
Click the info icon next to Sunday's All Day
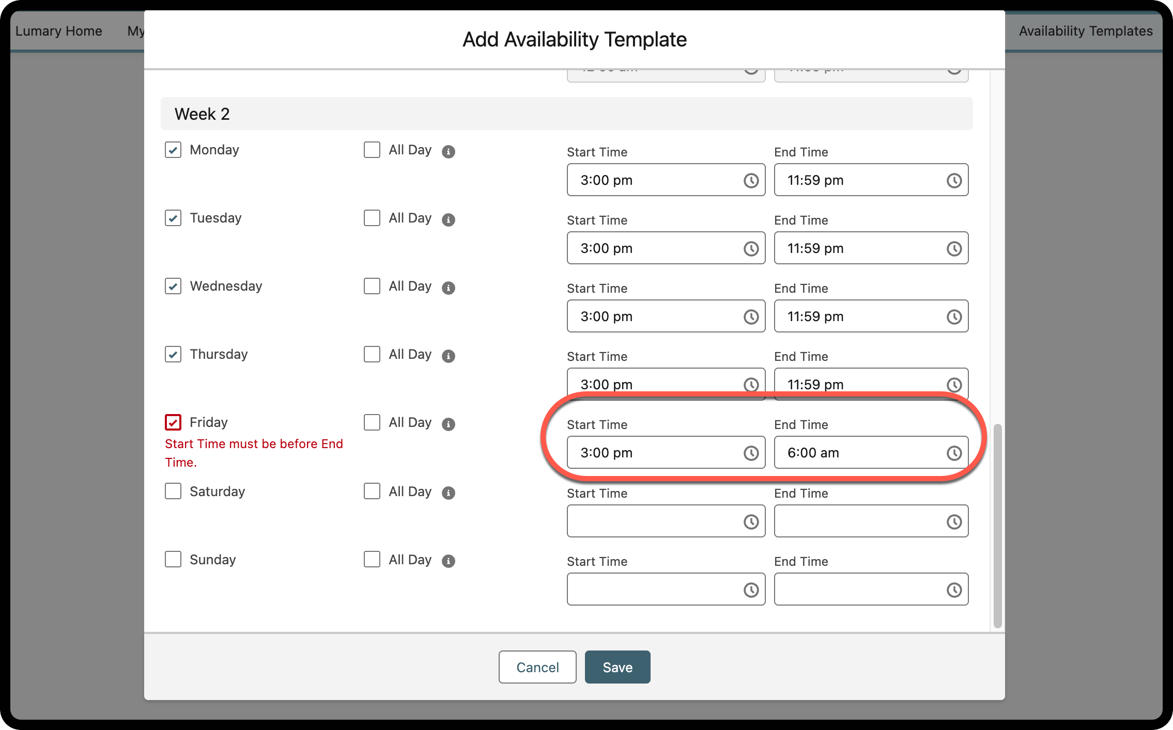point(449,560)
